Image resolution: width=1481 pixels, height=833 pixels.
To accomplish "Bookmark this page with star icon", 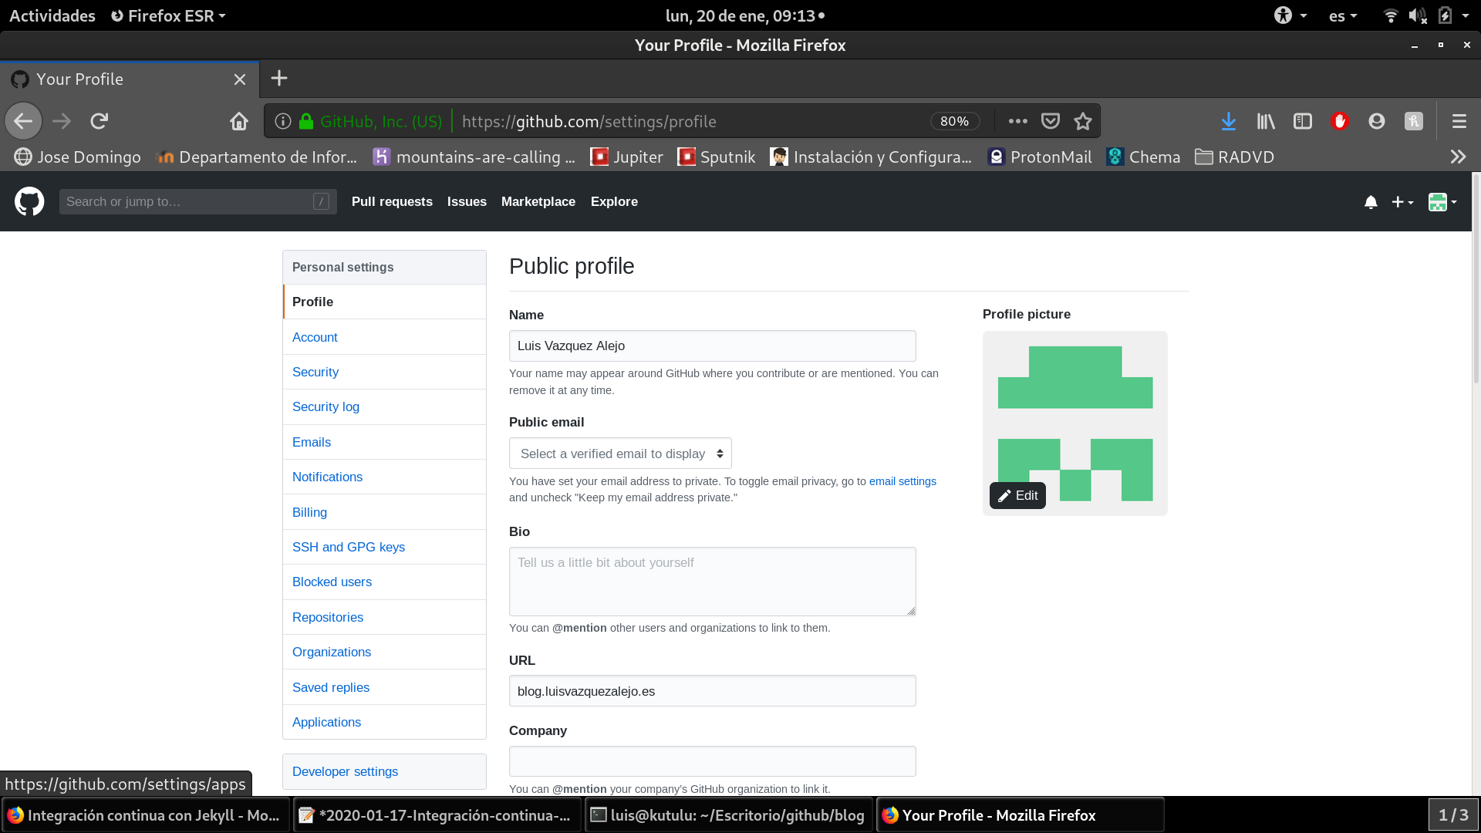I will click(1083, 121).
